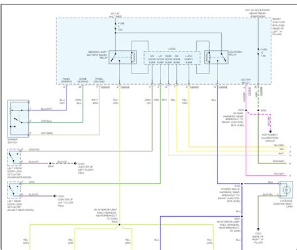Viewport: 297px width, 250px height.
Task: Select the Left Front Door Lock Actuator switch symbol
Action: [x=14, y=157]
